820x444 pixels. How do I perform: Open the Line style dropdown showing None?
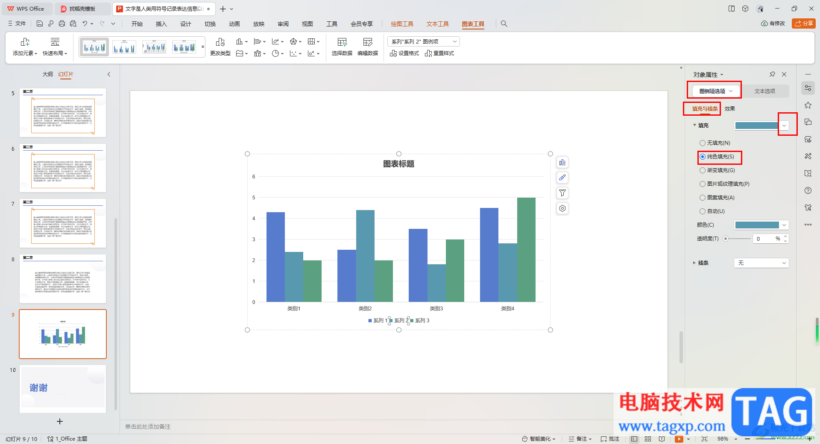761,263
